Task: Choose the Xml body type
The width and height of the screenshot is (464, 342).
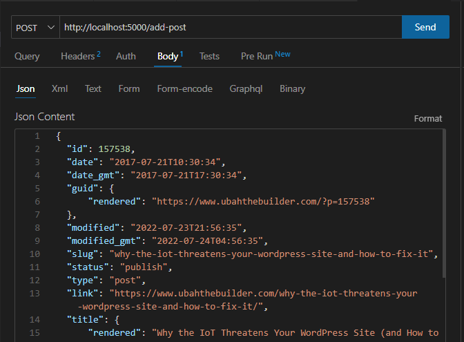Action: [x=59, y=88]
